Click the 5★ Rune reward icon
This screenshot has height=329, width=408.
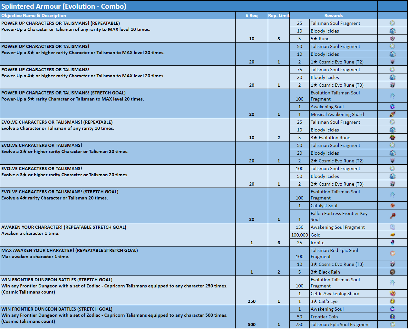392,39
